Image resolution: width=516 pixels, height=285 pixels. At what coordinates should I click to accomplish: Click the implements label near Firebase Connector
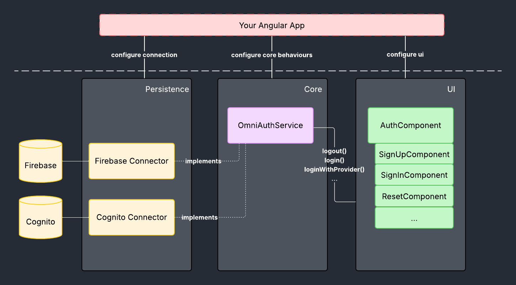click(x=203, y=161)
